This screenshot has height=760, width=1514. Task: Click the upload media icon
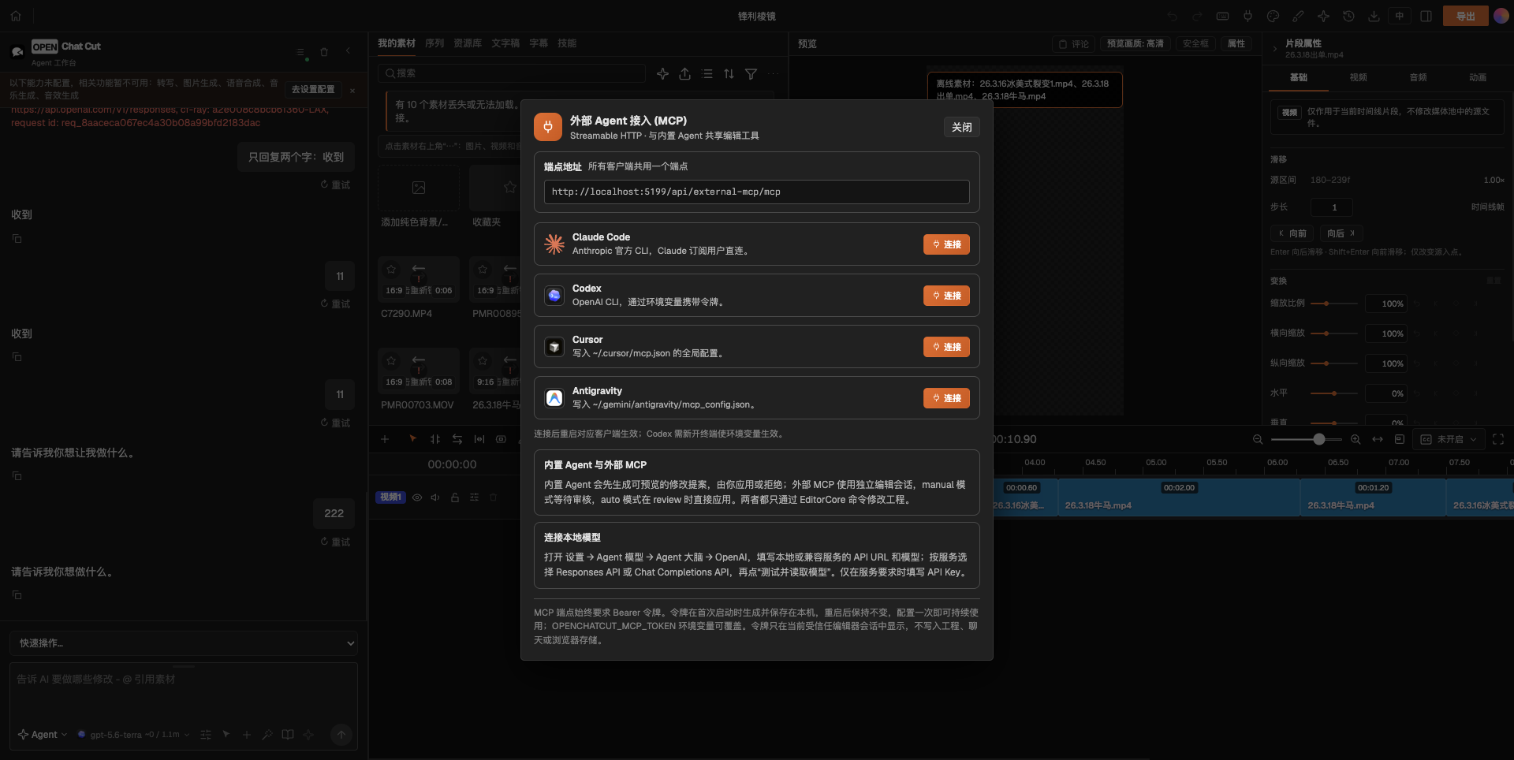(x=684, y=73)
